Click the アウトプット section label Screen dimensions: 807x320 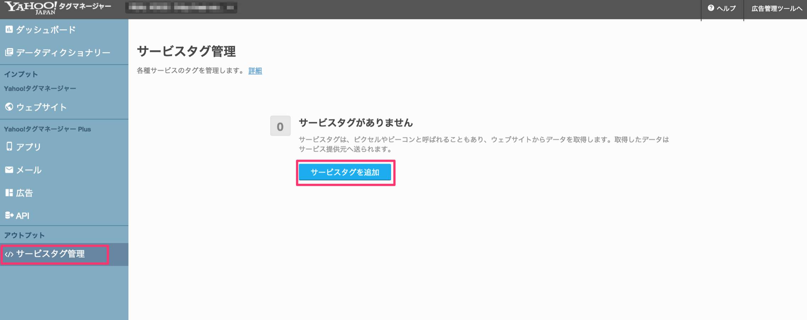coord(24,235)
